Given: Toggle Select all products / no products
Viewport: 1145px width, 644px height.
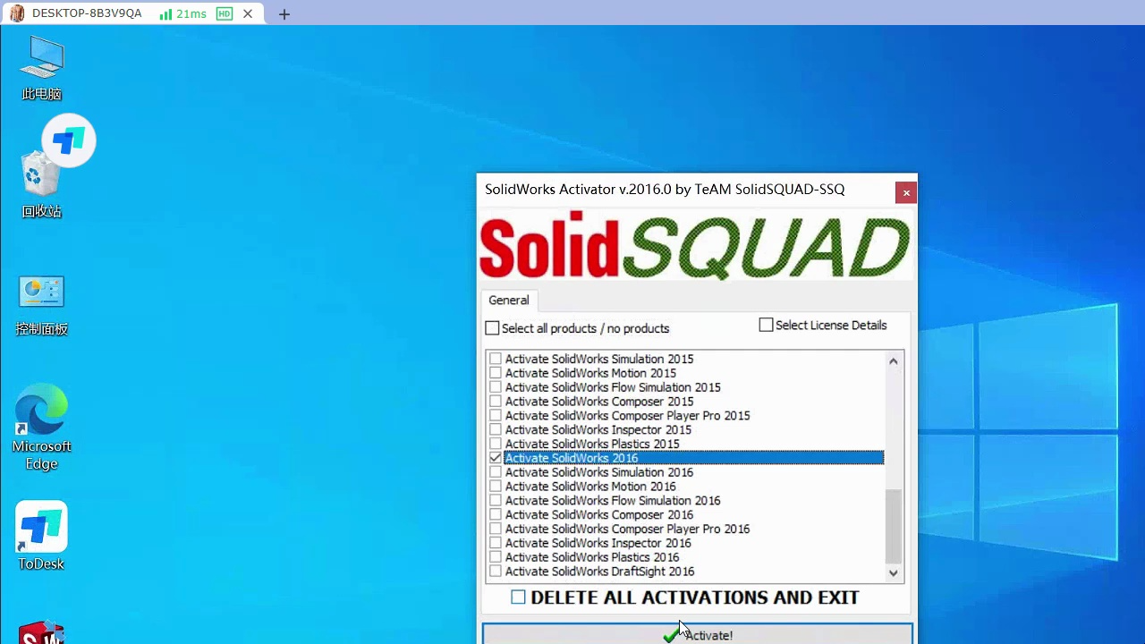Looking at the screenshot, I should pos(492,328).
